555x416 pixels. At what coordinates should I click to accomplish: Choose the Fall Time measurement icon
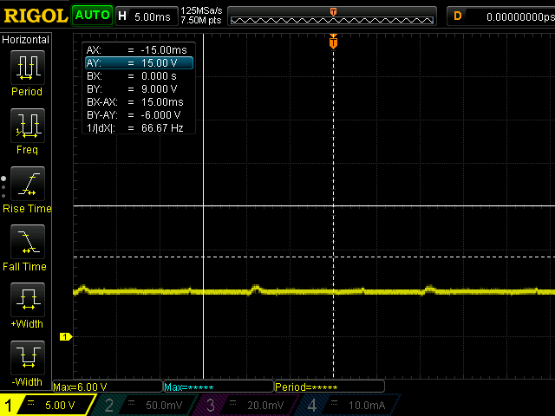point(26,242)
